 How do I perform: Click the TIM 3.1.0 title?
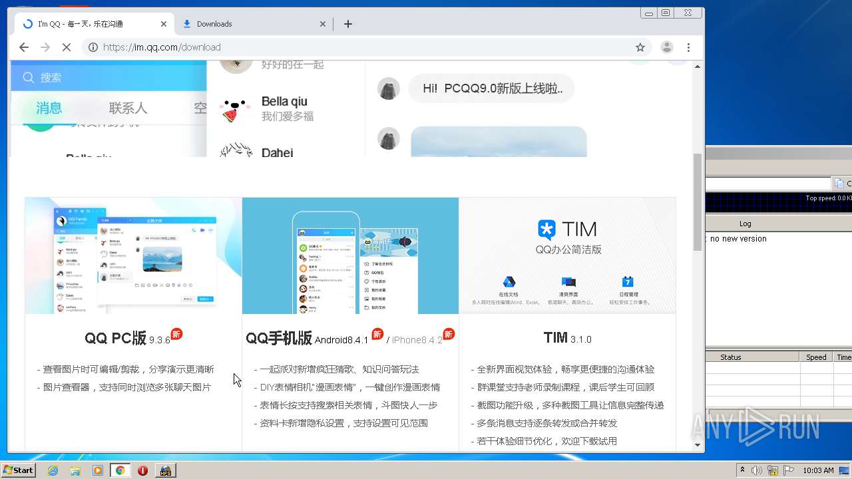pos(567,339)
